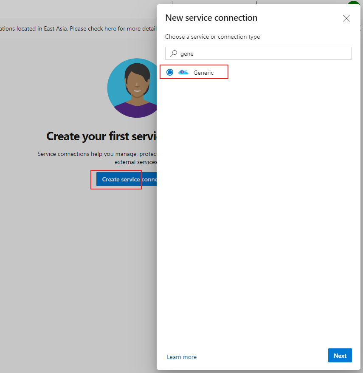Click the Create service connection button
Viewport: 363px width, 373px height.
tap(119, 179)
